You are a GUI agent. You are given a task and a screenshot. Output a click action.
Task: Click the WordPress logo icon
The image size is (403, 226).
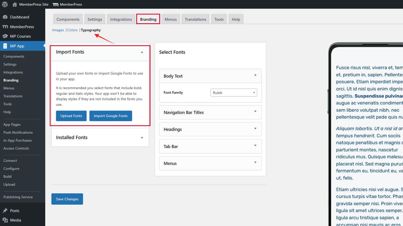[x=5, y=4]
